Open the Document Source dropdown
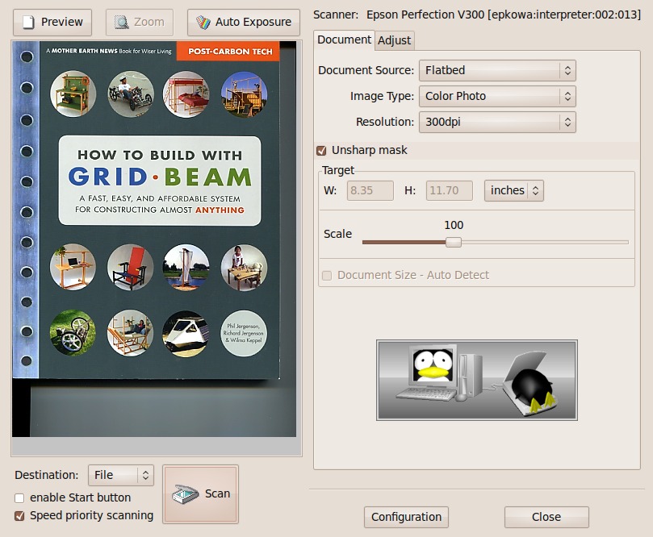 point(496,71)
